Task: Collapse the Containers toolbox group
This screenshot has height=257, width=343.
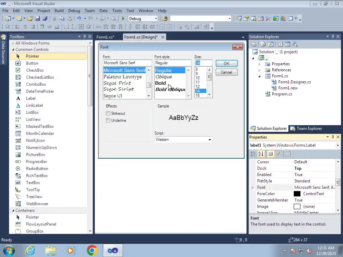Action: [x=13, y=210]
